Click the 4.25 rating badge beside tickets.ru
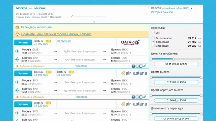The height and width of the screenshot is (121, 216). click(49, 72)
